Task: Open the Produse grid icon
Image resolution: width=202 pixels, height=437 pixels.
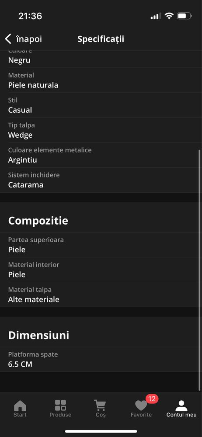Action: pyautogui.click(x=60, y=405)
